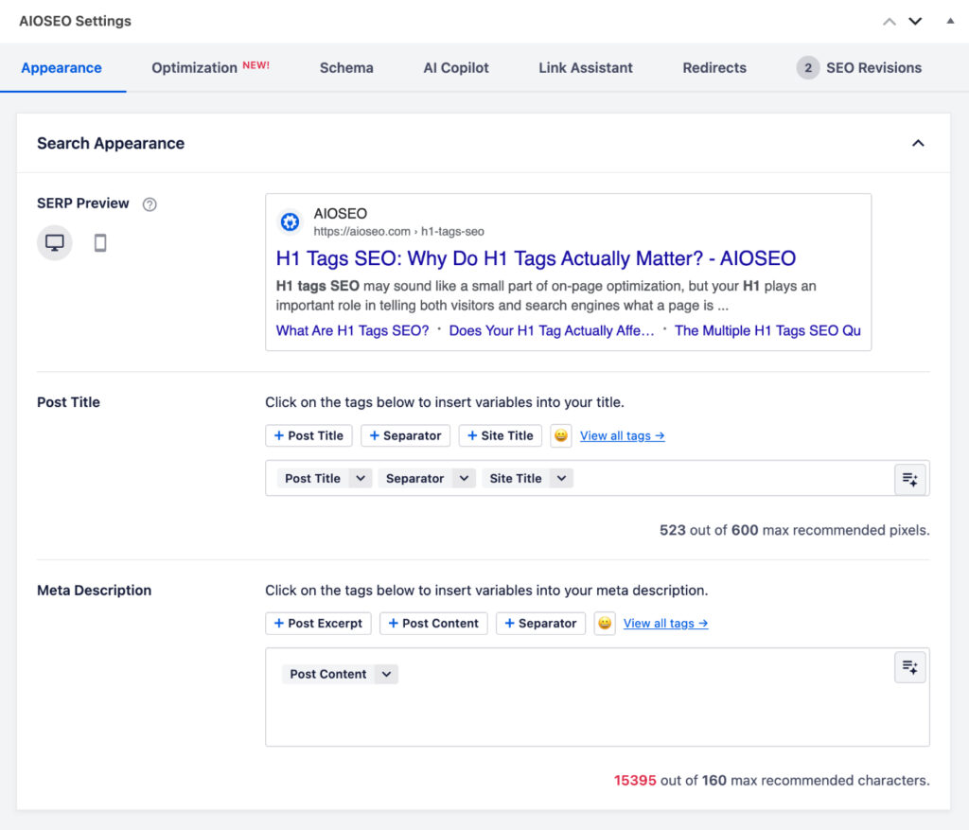Click View all tags link under Meta Description
This screenshot has height=830, width=969.
(665, 623)
